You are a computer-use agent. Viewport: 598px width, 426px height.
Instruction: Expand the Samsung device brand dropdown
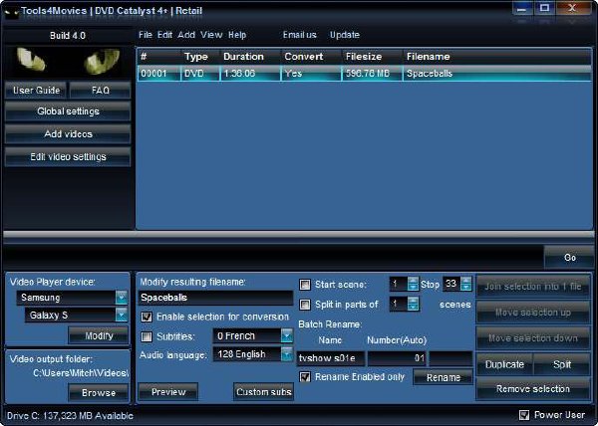122,298
